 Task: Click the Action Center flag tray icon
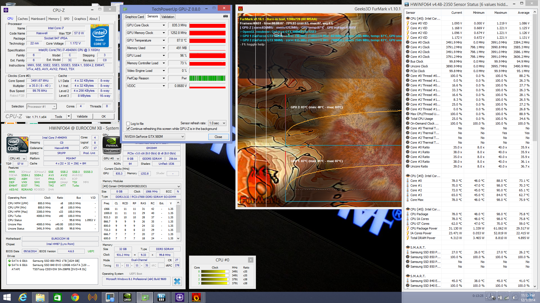494,297
